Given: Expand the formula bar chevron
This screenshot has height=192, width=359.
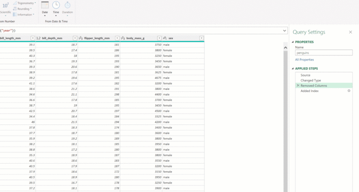Looking at the screenshot, I should (285, 30).
